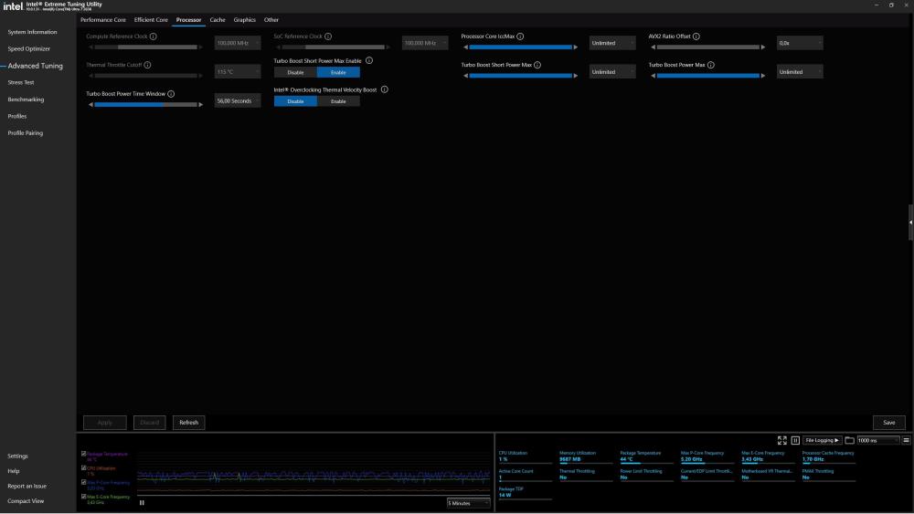Open the 1000 ms polling interval dropdown
The width and height of the screenshot is (914, 514).
[877, 440]
